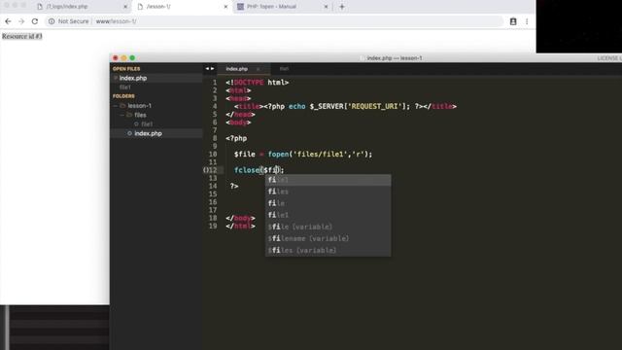Click line number 12 in the gutter

click(x=213, y=170)
